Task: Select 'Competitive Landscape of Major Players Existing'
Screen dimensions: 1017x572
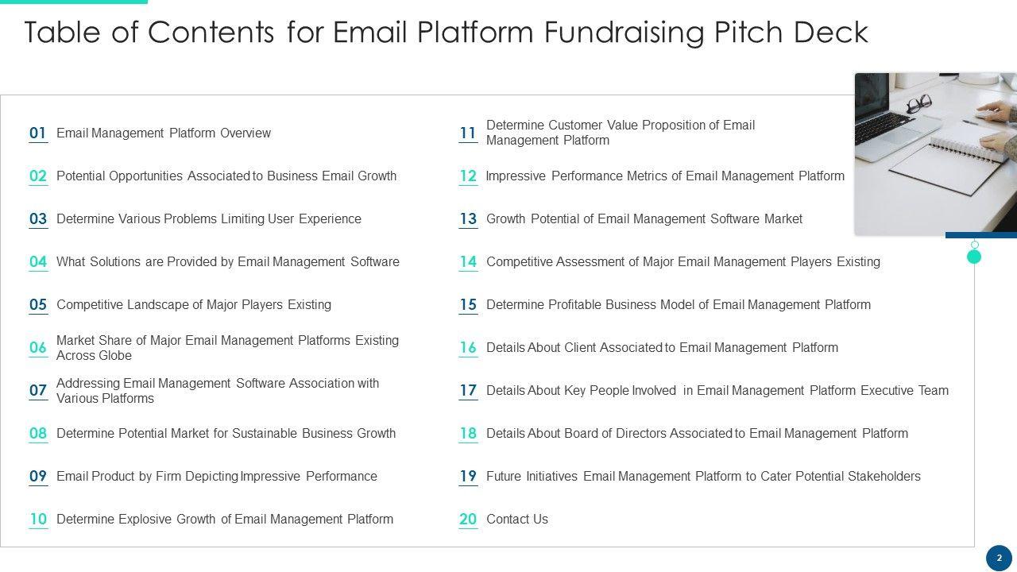Action: click(194, 305)
